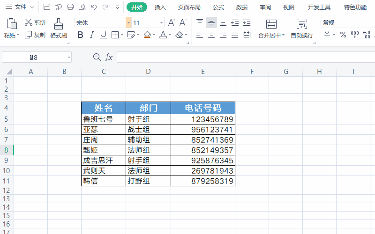This screenshot has height=234, width=375.
Task: Select the cell containing 鲁班七号
Action: point(104,119)
